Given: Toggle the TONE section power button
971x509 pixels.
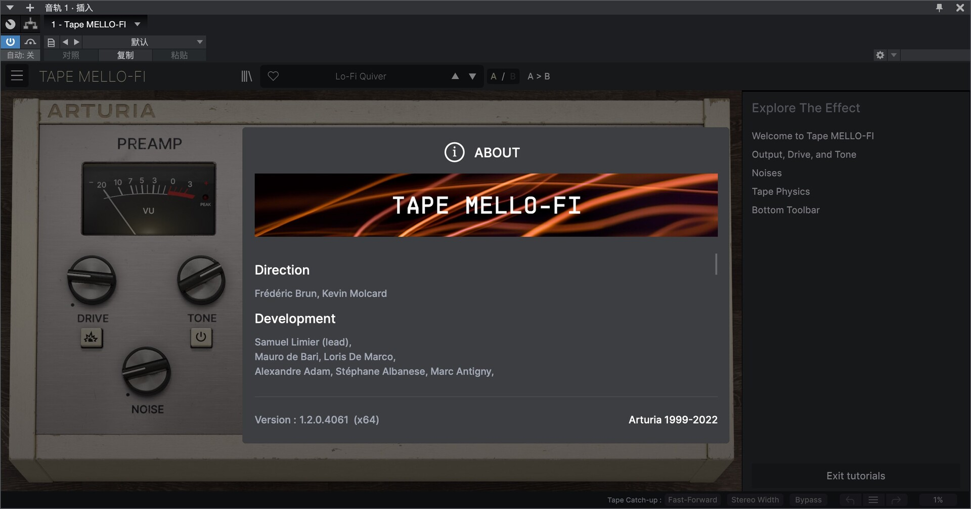Looking at the screenshot, I should (x=201, y=338).
